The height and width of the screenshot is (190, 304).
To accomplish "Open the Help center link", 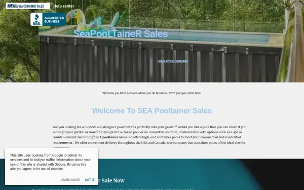I will click(64, 6).
